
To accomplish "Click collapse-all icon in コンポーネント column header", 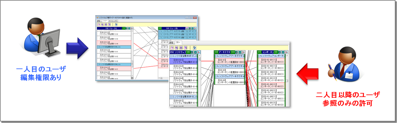I will [x=283, y=52].
